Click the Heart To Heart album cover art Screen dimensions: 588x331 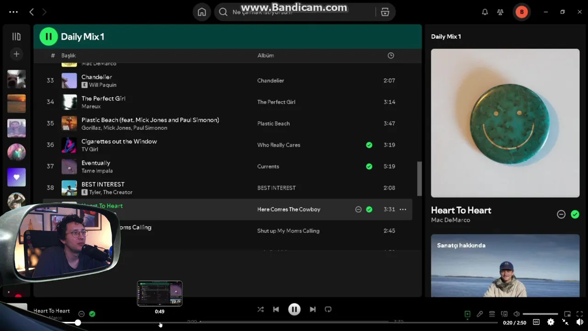pos(505,123)
